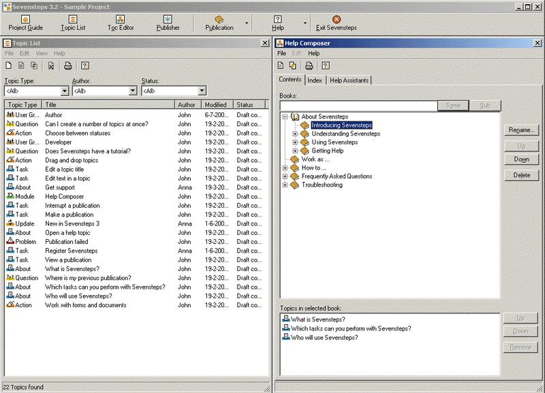Select the 'Publication failed' topic row

pyautogui.click(x=136, y=242)
